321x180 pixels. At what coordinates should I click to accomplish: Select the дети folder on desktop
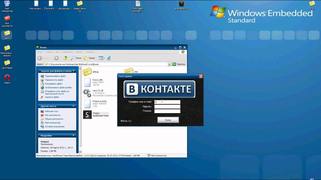pos(7,35)
